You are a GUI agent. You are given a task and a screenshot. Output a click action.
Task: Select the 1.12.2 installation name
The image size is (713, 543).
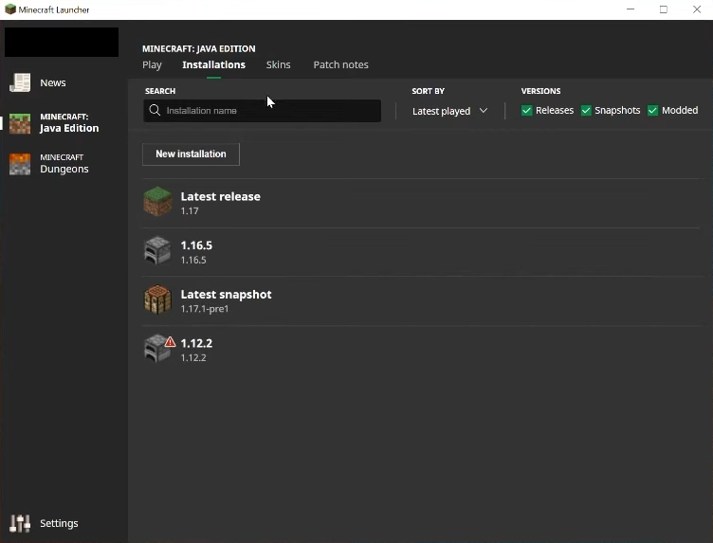[x=196, y=343]
